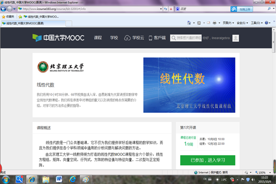This screenshot has width=276, height=184.
Task: Open the 学校云 navigation link
Action: 134,38
